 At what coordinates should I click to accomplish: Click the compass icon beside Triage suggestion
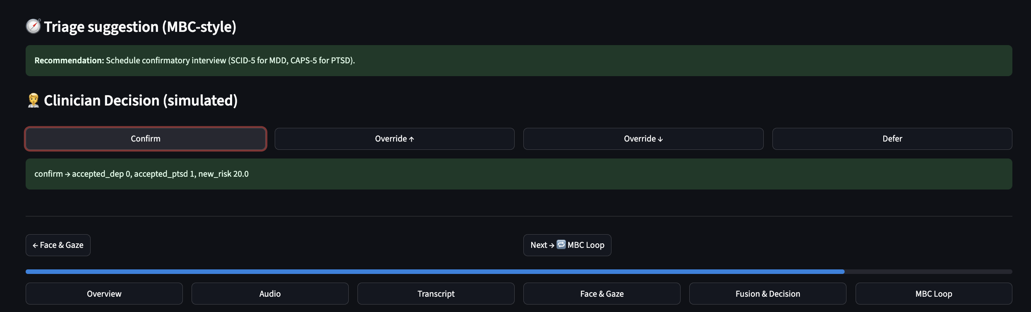pos(33,26)
